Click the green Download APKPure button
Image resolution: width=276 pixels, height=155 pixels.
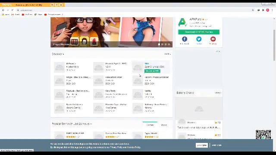point(199,32)
